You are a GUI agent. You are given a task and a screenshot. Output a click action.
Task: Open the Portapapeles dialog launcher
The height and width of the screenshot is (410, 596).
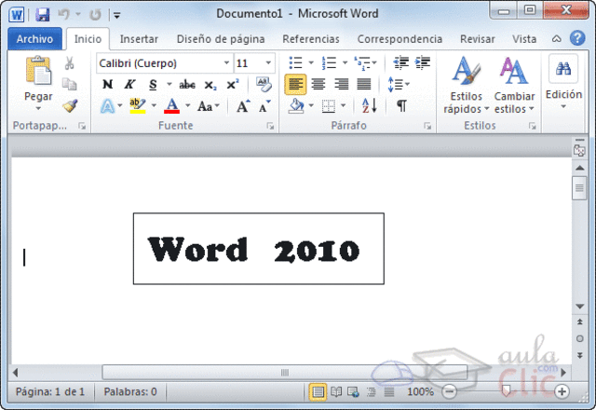click(x=82, y=126)
